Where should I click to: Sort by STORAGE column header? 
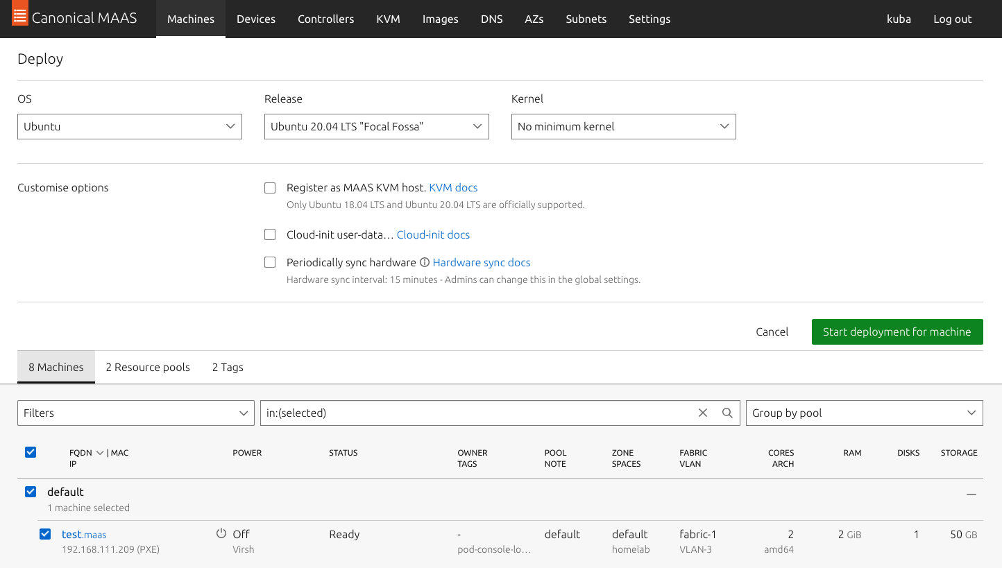coord(959,453)
